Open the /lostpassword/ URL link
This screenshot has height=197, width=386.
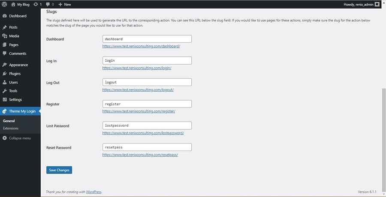coord(143,133)
